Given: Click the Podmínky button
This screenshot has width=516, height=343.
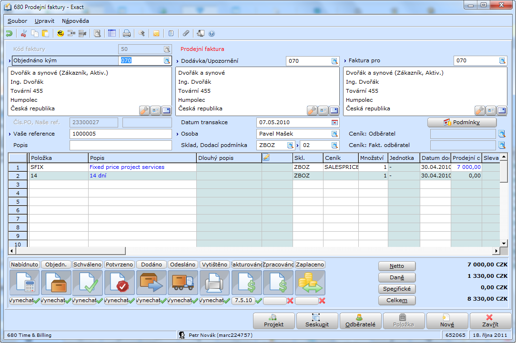Looking at the screenshot, I should click(x=462, y=123).
